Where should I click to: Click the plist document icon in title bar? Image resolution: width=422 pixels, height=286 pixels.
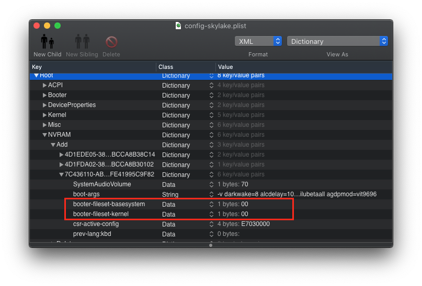178,26
